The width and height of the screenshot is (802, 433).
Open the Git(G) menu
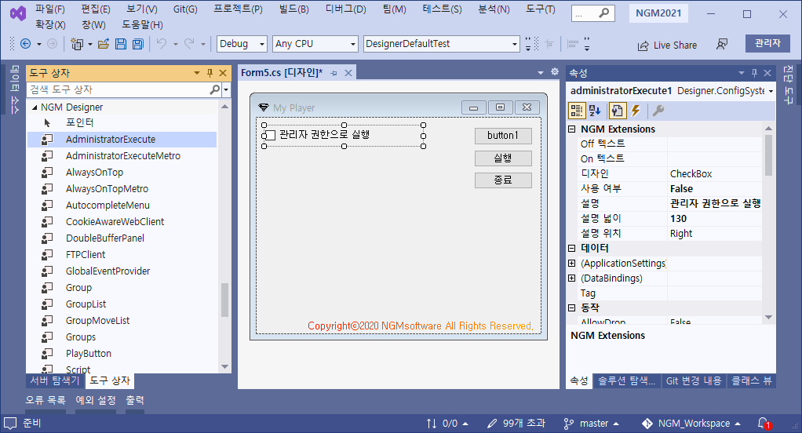click(x=185, y=9)
